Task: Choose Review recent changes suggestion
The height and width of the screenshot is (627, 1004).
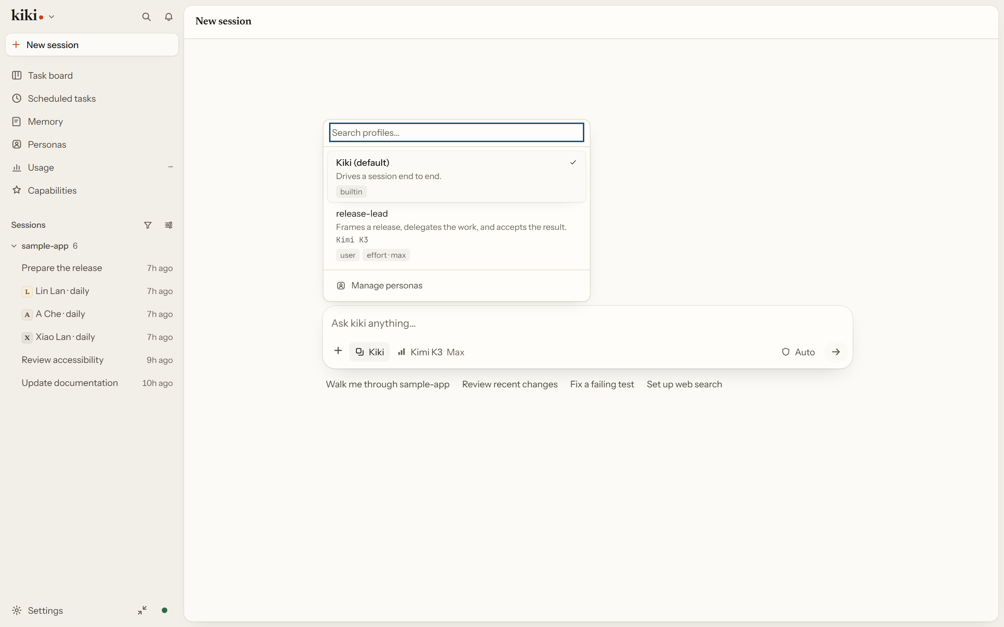Action: pos(510,385)
